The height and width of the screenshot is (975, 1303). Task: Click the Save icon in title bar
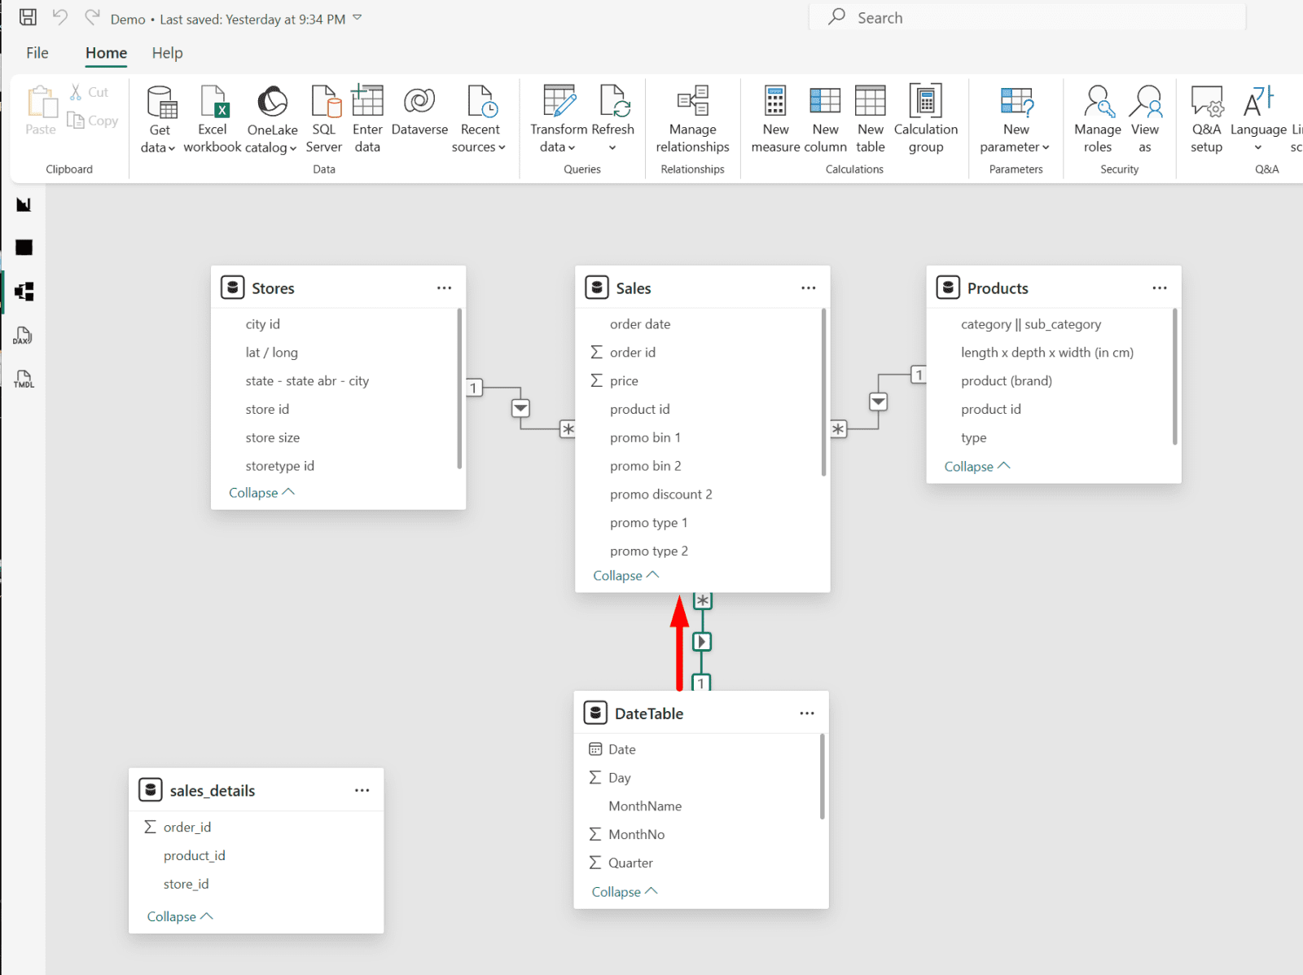(x=28, y=17)
